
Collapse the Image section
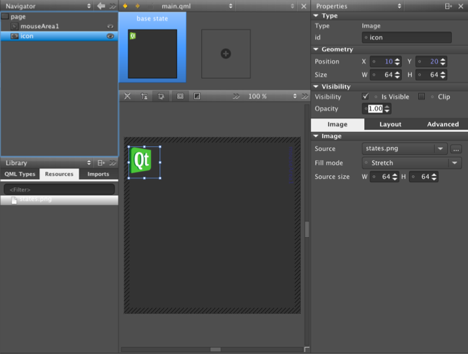pyautogui.click(x=316, y=136)
